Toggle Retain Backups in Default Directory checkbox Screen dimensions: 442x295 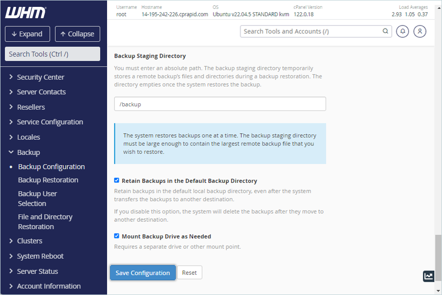tap(117, 180)
